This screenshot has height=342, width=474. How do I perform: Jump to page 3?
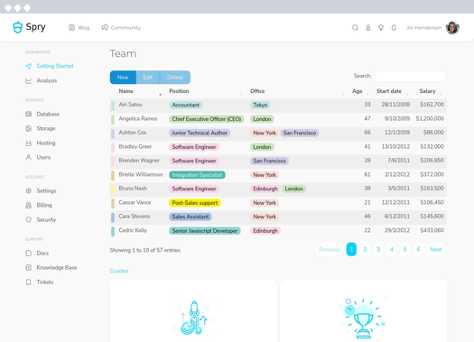378,249
